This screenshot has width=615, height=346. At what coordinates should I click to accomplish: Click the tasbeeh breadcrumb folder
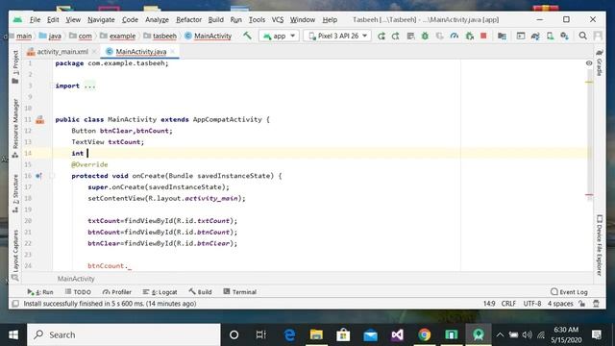click(x=160, y=36)
